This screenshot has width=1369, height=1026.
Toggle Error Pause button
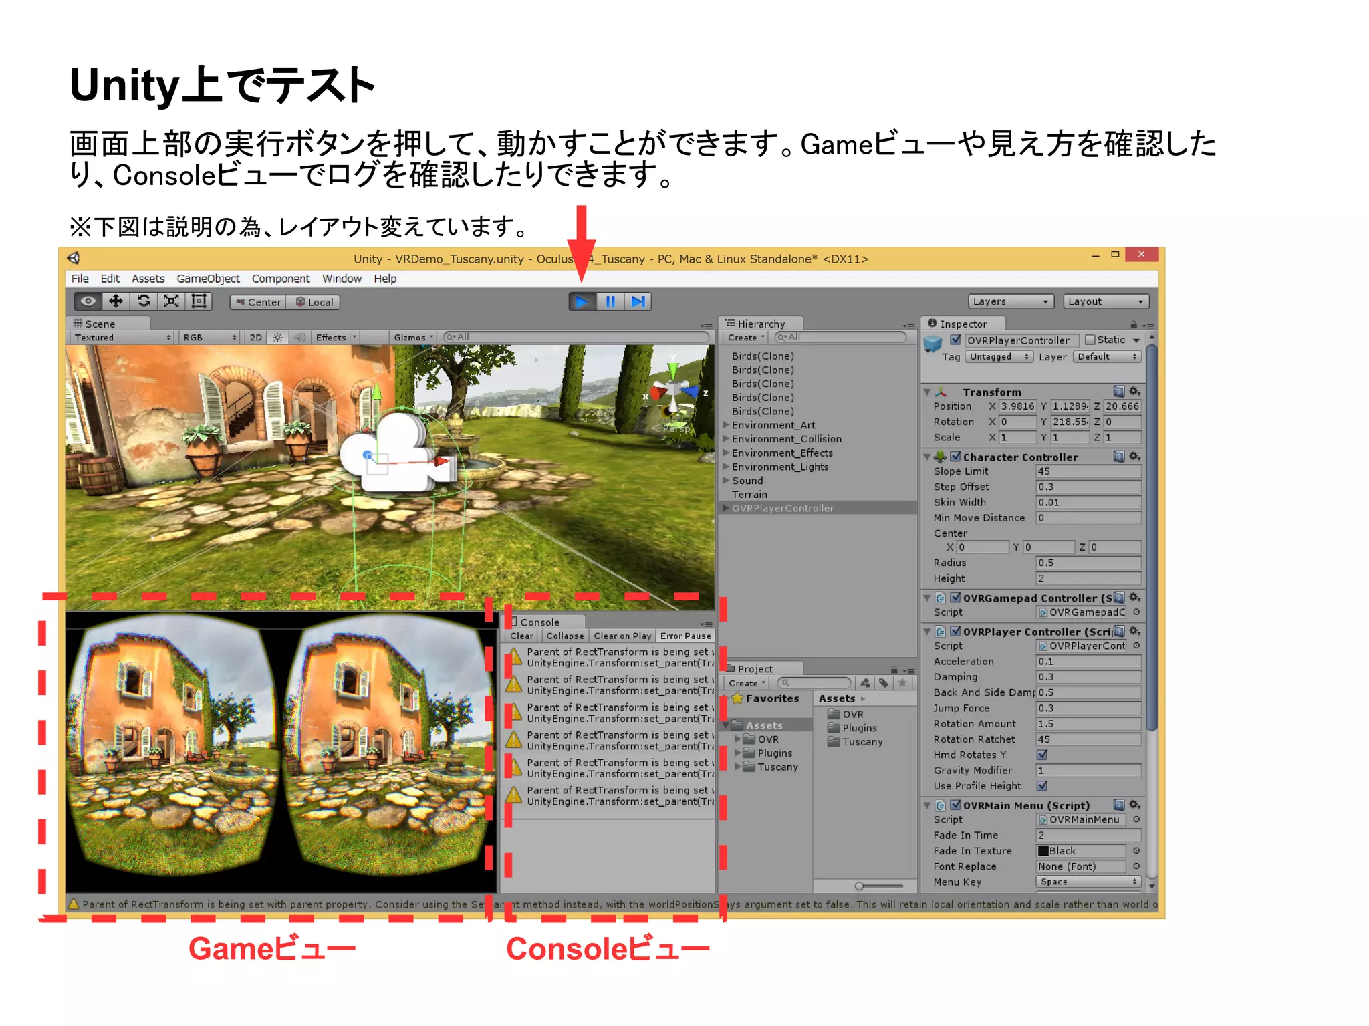point(685,636)
